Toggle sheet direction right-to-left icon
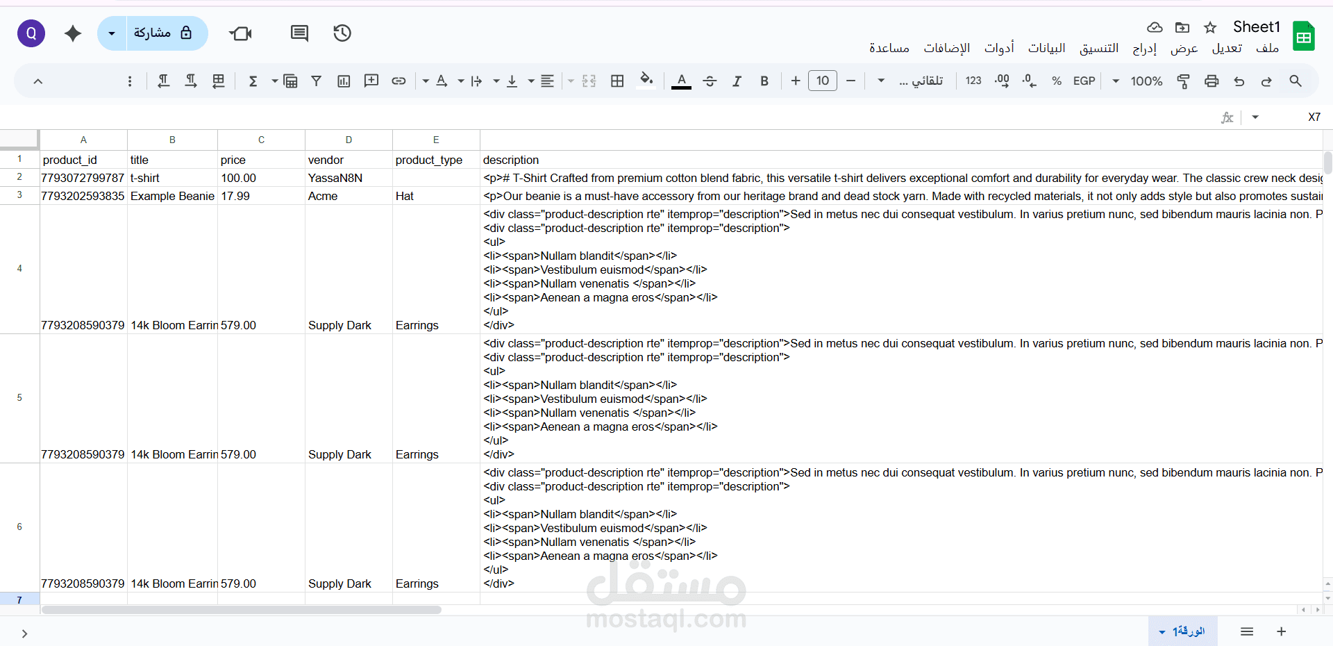Image resolution: width=1333 pixels, height=646 pixels. tap(219, 81)
